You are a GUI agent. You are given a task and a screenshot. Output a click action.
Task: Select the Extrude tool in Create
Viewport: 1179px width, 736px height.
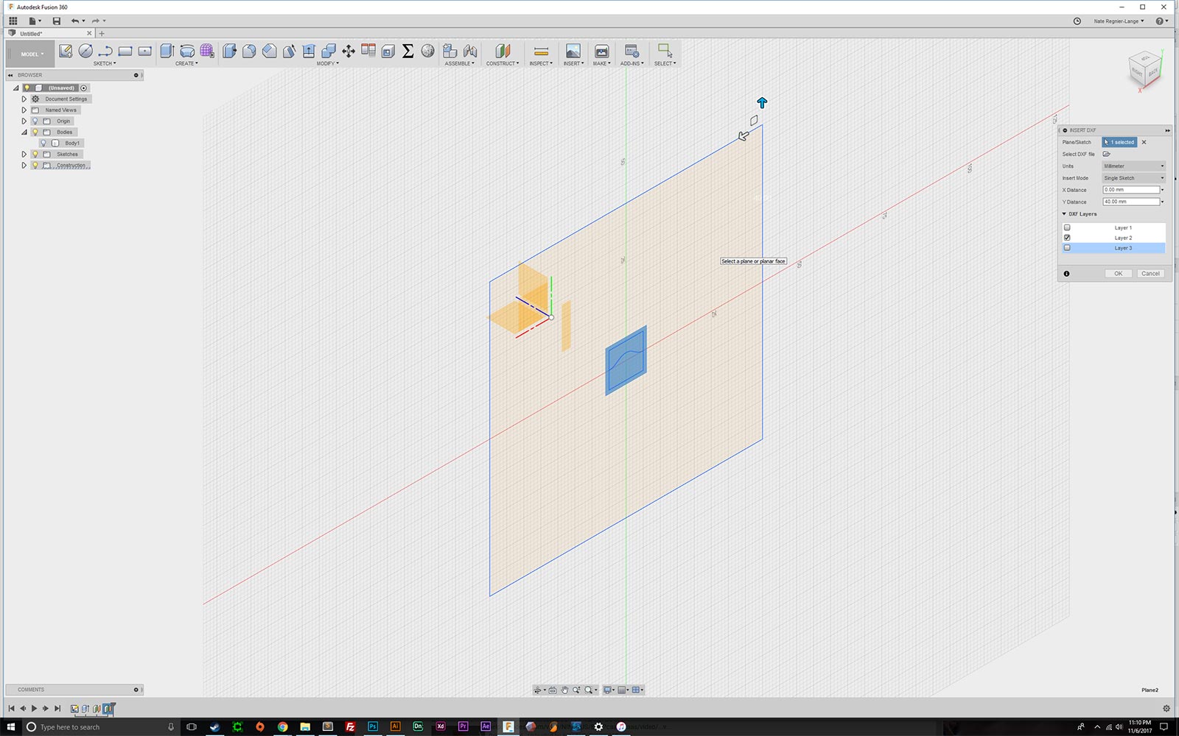[x=167, y=51]
